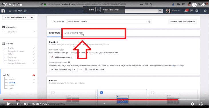Open the browser page actions ellipsis
Screen dimensions: 209x108
coord(142,4)
